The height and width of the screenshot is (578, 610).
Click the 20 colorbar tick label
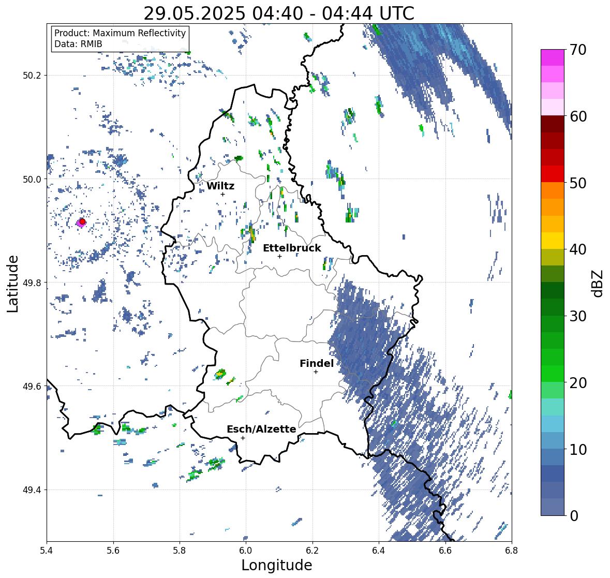click(578, 383)
